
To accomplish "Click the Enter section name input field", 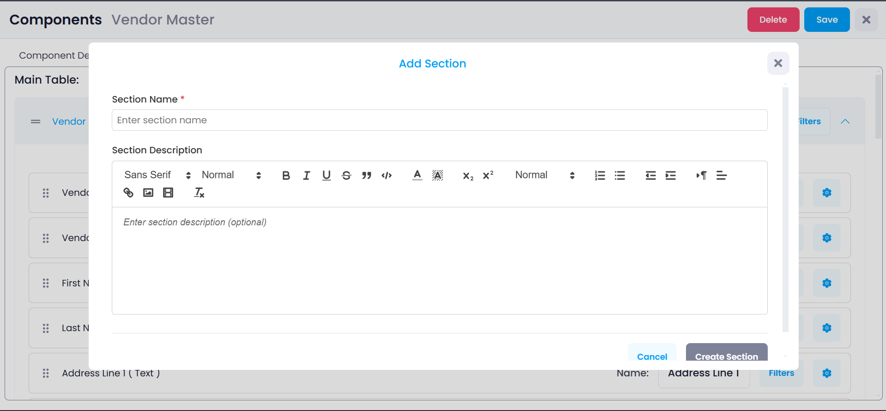I will click(439, 120).
